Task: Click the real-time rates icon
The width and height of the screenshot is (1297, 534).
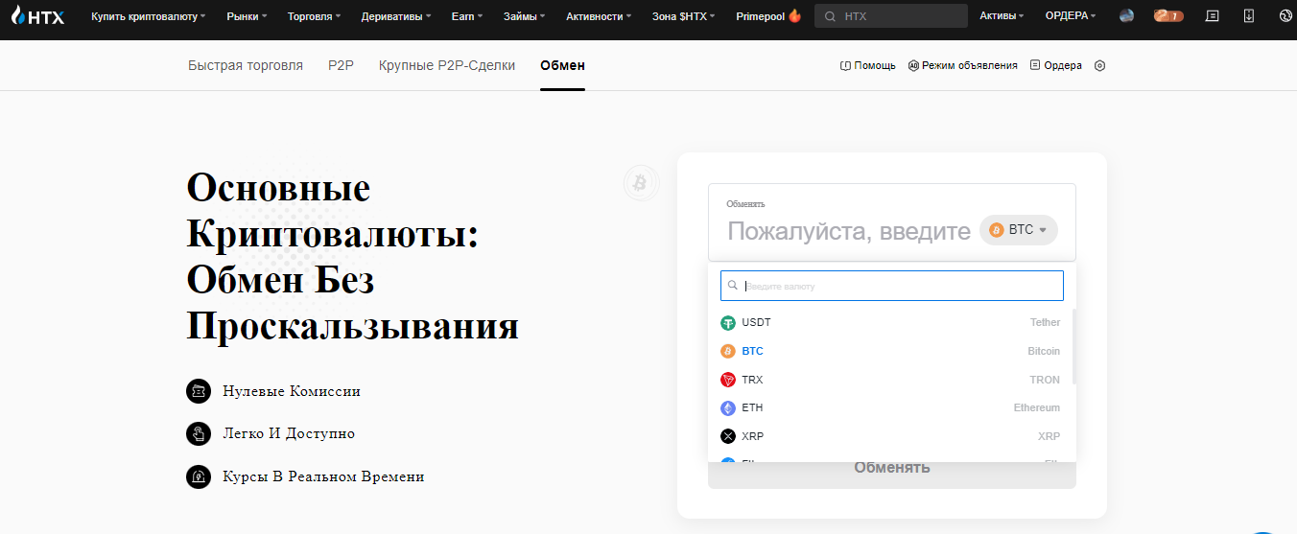Action: tap(199, 476)
